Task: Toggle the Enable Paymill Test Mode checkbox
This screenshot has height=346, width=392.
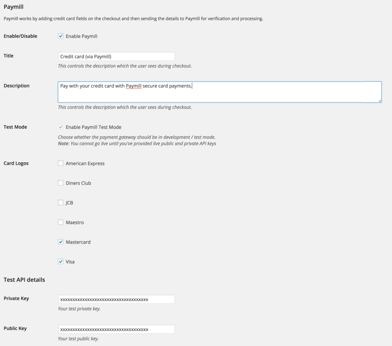Action: pos(60,127)
